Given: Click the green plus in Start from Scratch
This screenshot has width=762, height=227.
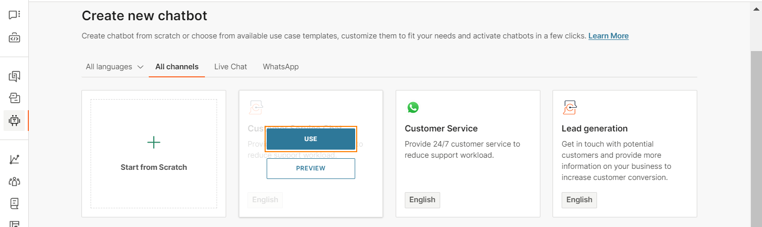Looking at the screenshot, I should pyautogui.click(x=154, y=143).
